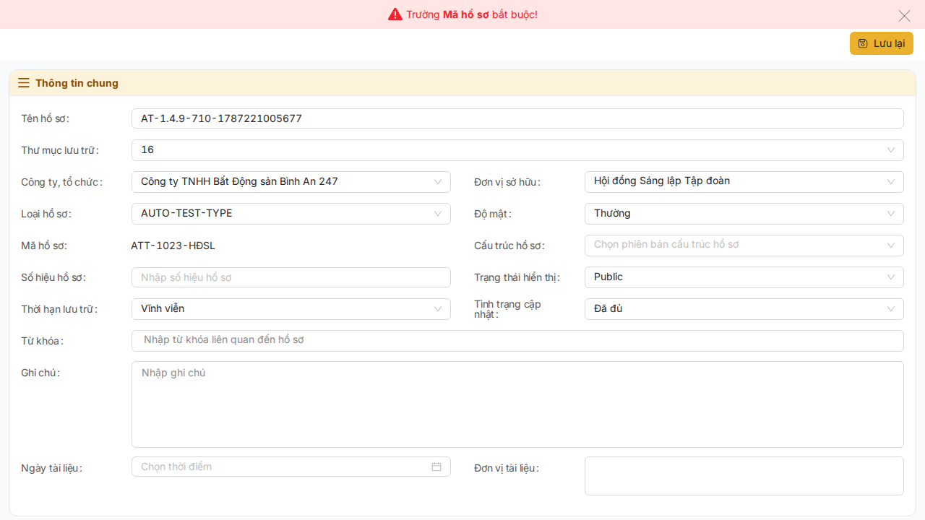Focus the Số hiệu hồ sơ input
The image size is (925, 520).
(x=291, y=277)
